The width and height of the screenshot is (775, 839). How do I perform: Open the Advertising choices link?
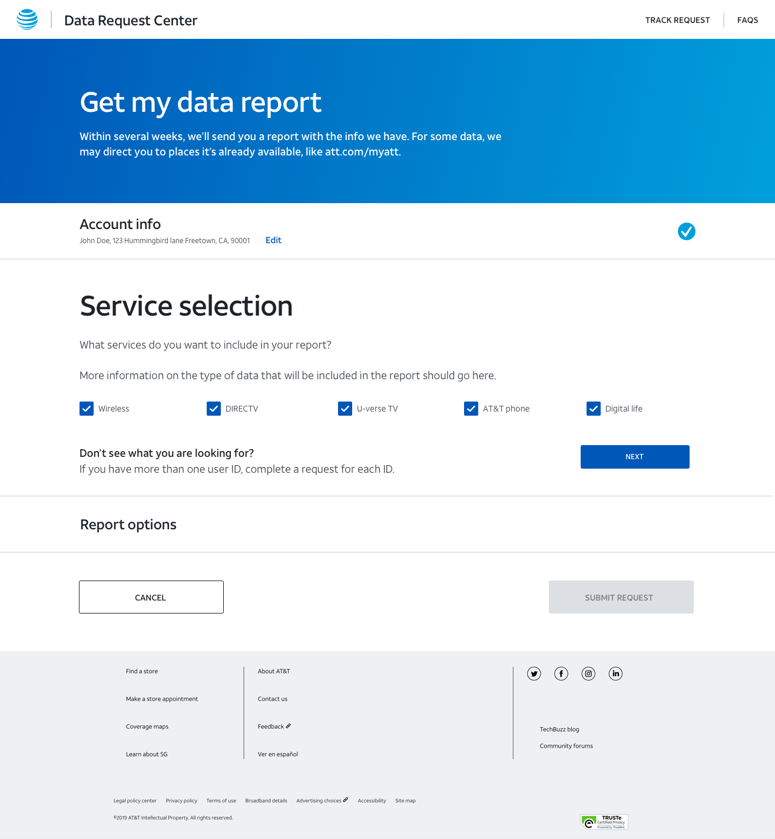[x=322, y=801]
